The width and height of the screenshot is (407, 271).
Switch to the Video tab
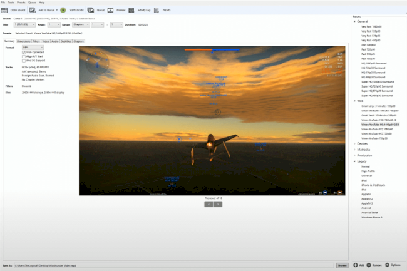coord(46,41)
